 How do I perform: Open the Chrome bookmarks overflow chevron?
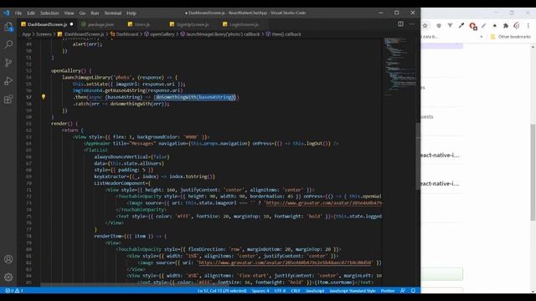(482, 37)
